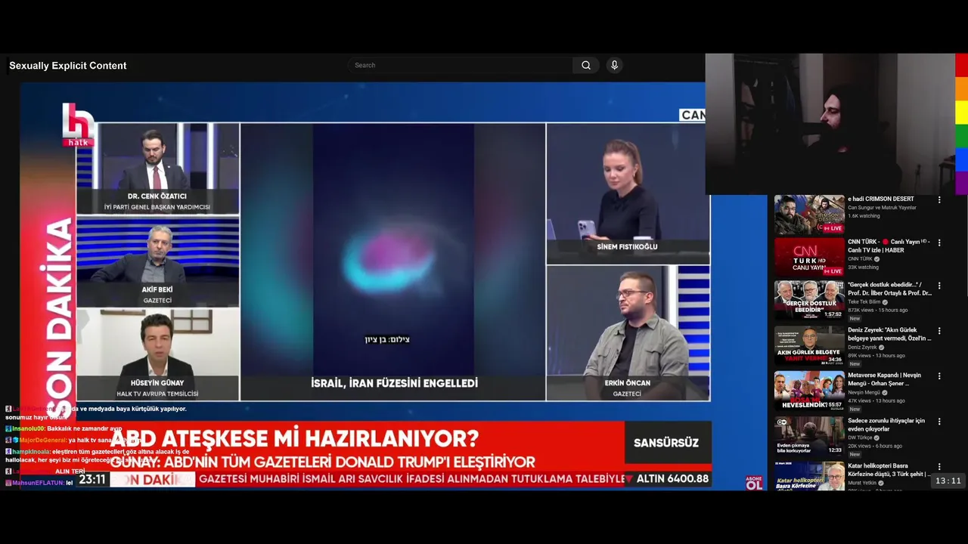Visit the DW Türkçe channel name

point(860,437)
